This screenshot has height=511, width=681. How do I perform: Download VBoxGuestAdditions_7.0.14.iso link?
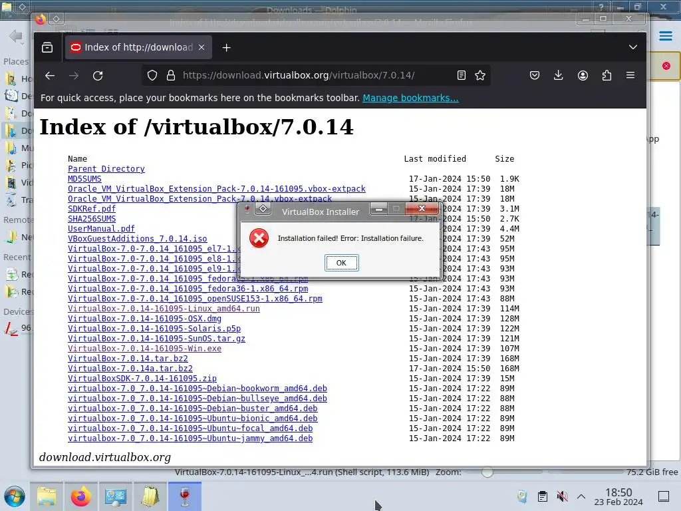pyautogui.click(x=137, y=239)
